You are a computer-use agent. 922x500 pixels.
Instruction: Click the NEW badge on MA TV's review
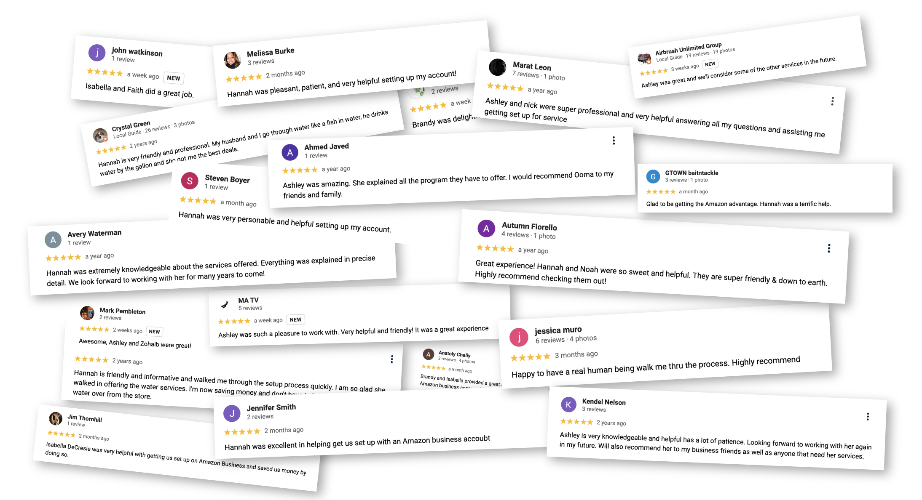295,319
